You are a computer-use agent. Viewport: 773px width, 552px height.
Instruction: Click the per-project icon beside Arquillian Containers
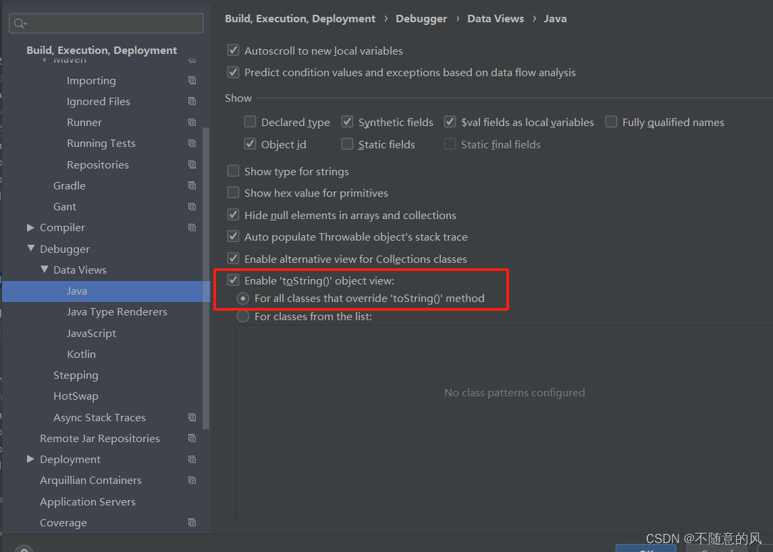coord(192,480)
